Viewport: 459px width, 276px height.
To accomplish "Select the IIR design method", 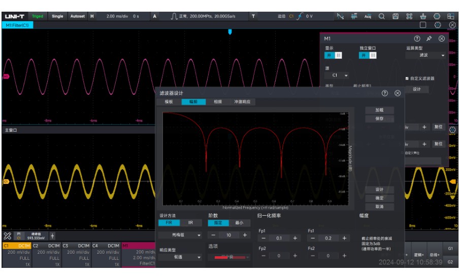I will 190,223.
